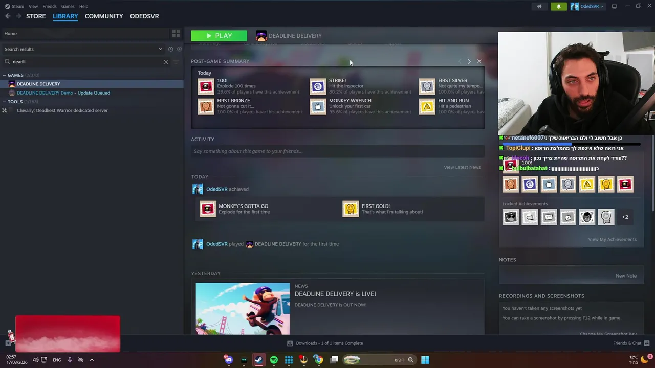655x368 pixels.
Task: Navigate forward with the right arrow
Action: (18, 16)
